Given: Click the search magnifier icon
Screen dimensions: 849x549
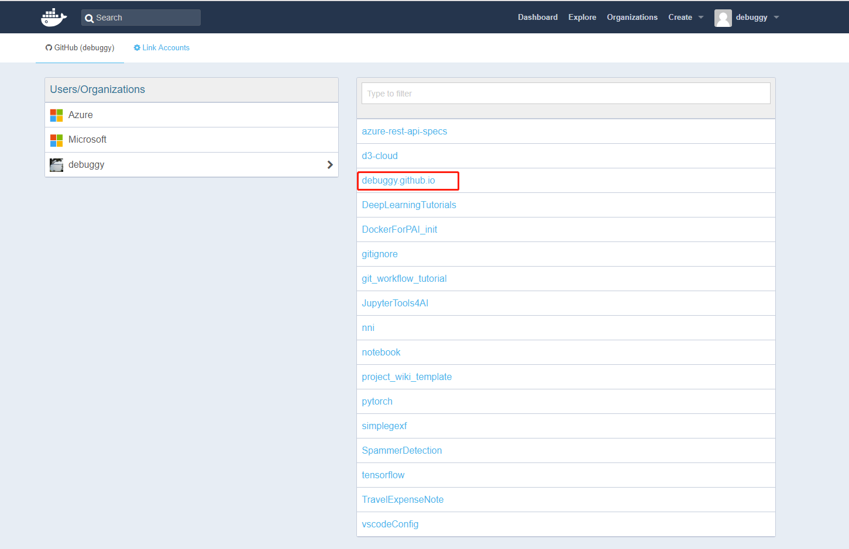Looking at the screenshot, I should [x=89, y=18].
